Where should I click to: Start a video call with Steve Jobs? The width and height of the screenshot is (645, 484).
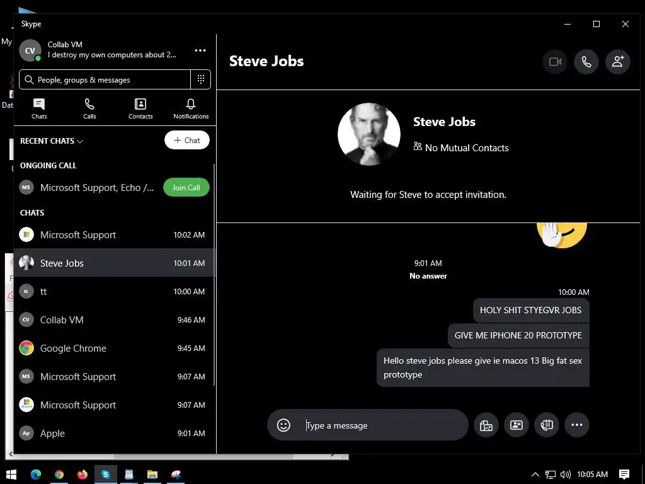click(555, 62)
